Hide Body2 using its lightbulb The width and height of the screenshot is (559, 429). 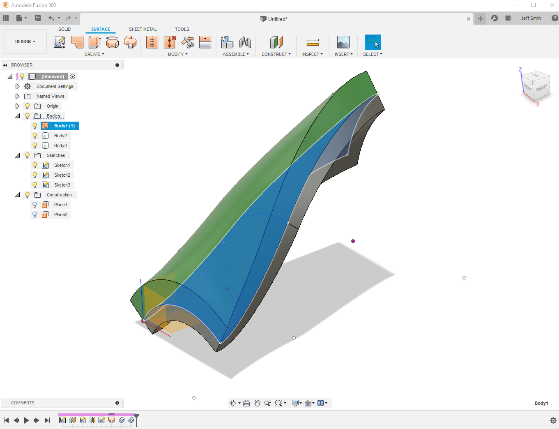35,136
